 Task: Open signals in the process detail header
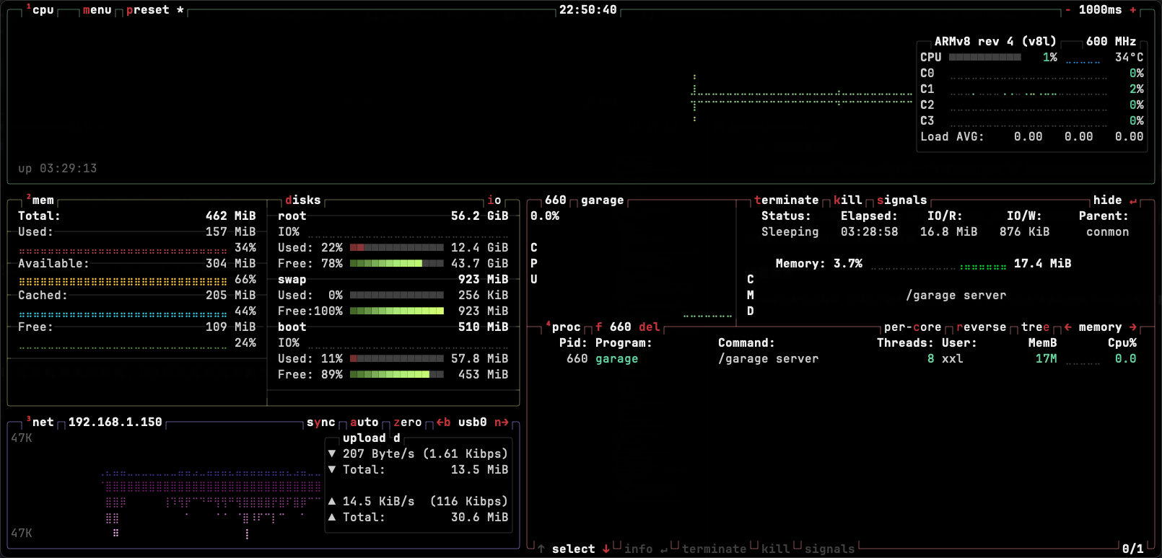click(902, 200)
